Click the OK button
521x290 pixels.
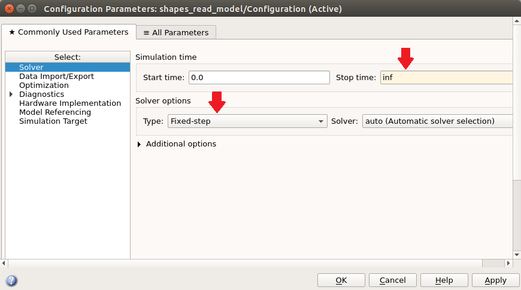coord(341,280)
